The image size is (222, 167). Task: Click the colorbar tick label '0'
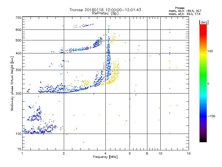[x=208, y=83]
